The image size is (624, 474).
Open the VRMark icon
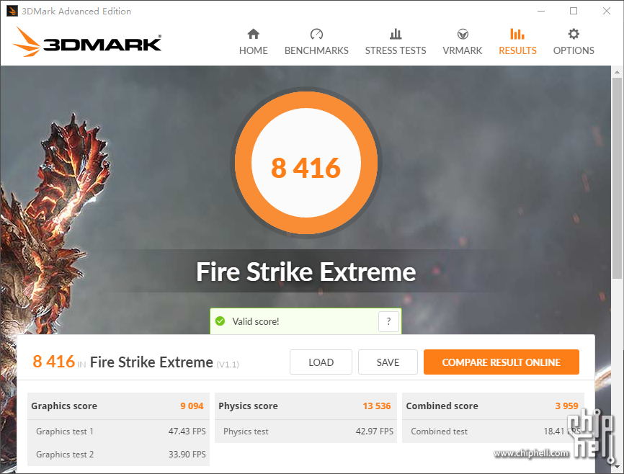(463, 35)
